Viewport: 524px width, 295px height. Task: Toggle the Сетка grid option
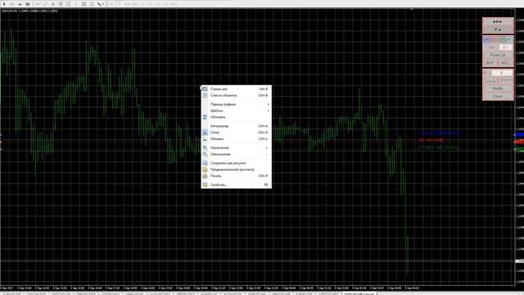pyautogui.click(x=237, y=133)
